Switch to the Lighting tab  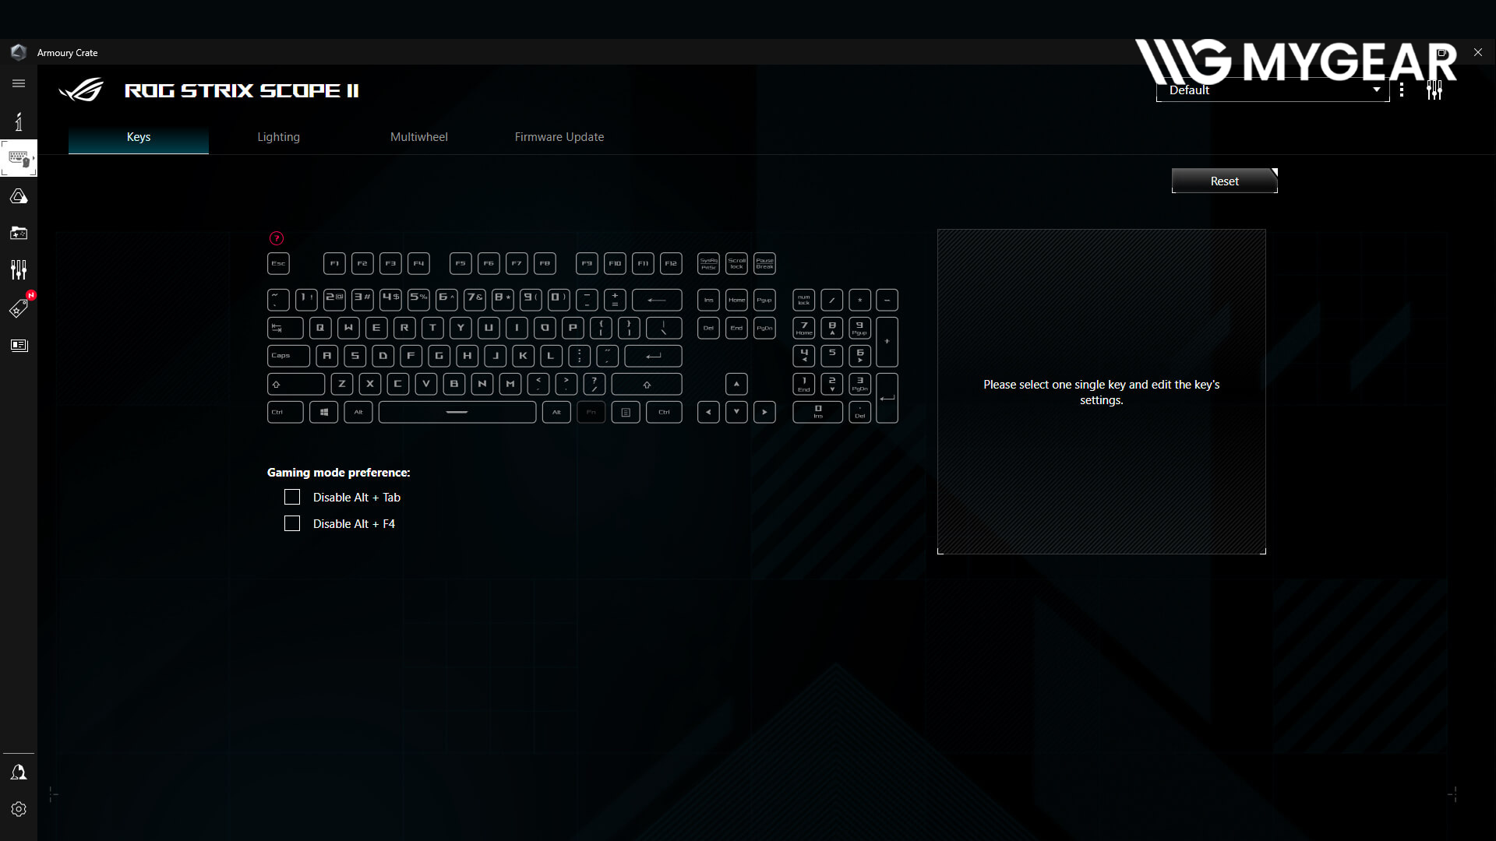[278, 137]
